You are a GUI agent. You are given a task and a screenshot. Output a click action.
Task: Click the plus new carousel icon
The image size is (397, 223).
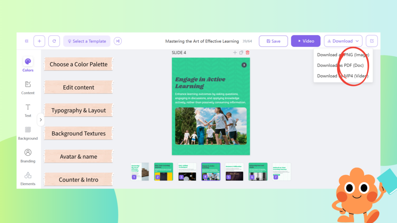point(39,41)
